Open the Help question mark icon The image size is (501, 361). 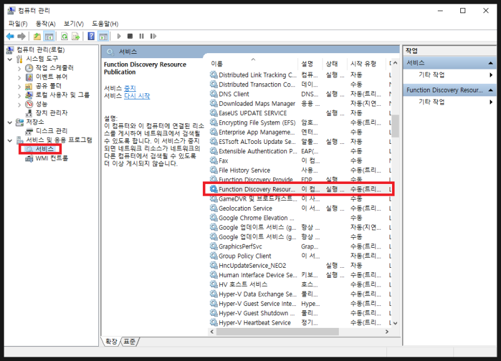tap(91, 36)
